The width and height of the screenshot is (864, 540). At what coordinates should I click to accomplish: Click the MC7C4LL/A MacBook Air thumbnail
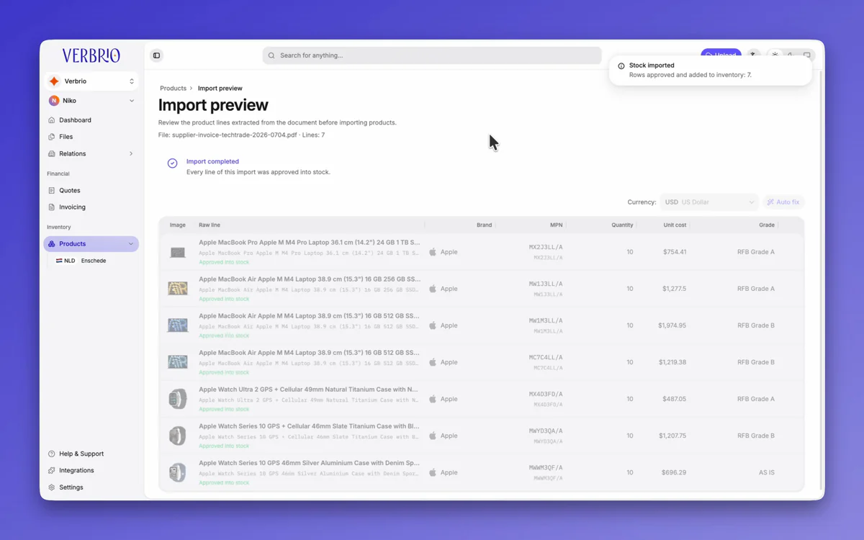(178, 362)
